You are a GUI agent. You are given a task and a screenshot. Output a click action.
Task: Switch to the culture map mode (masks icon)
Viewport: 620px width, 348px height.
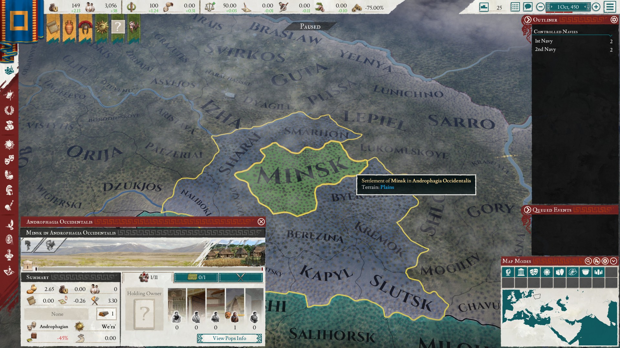click(534, 272)
